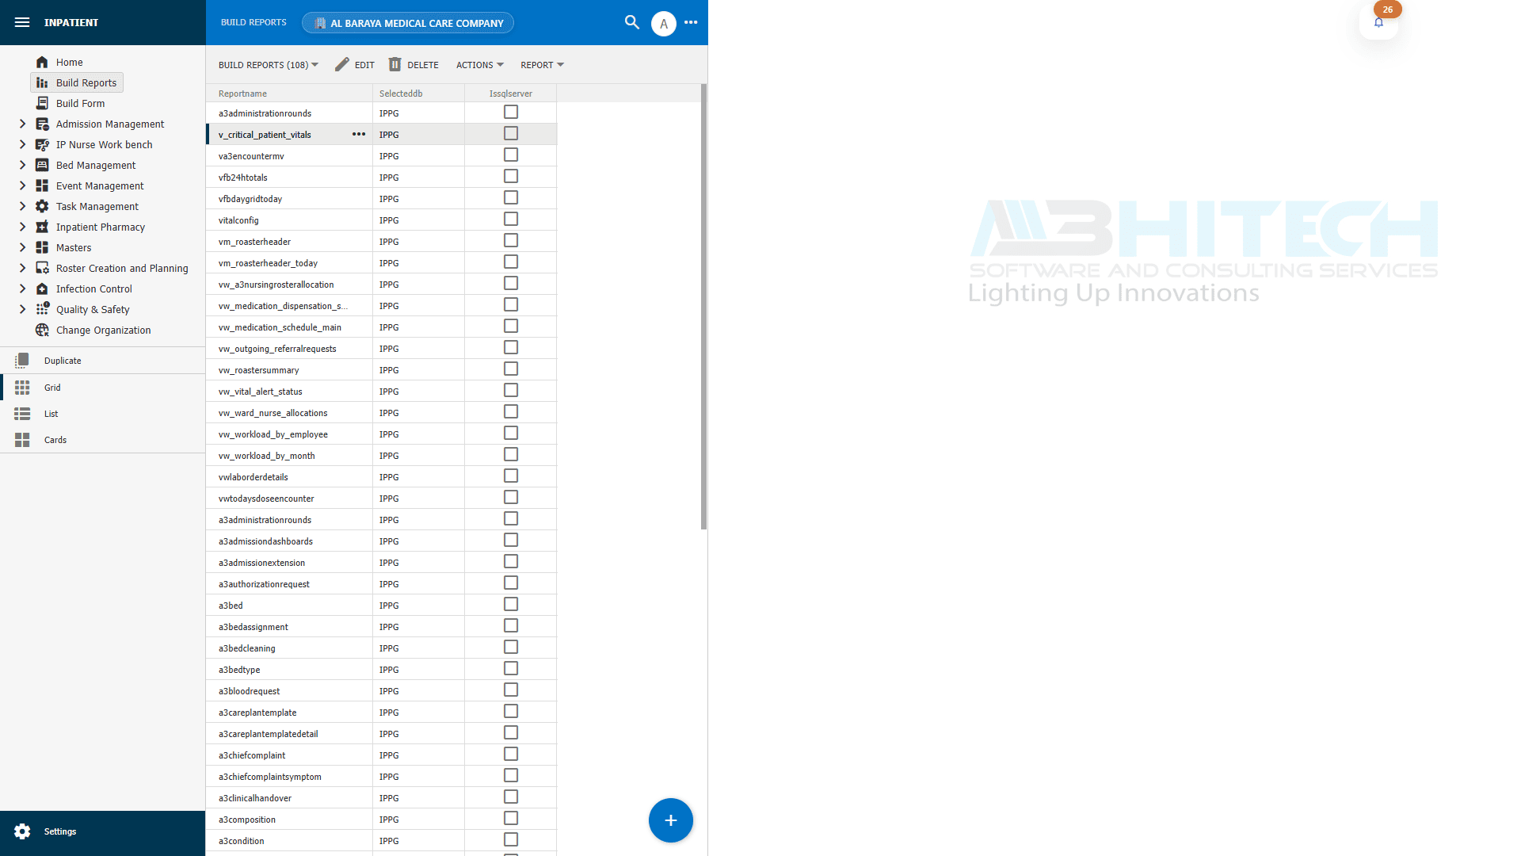Viewport: 1521px width, 856px height.
Task: Enable Issqlserver checkbox for v_critical_patient_vitals
Action: (510, 133)
